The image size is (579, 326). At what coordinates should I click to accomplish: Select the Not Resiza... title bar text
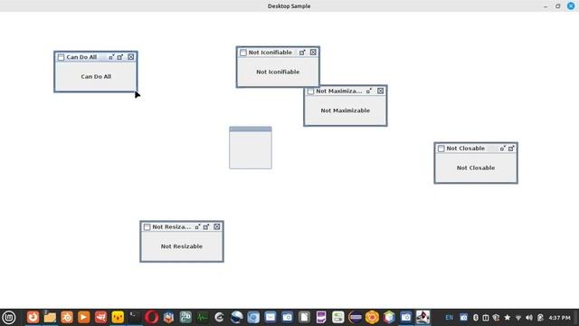[x=172, y=227]
